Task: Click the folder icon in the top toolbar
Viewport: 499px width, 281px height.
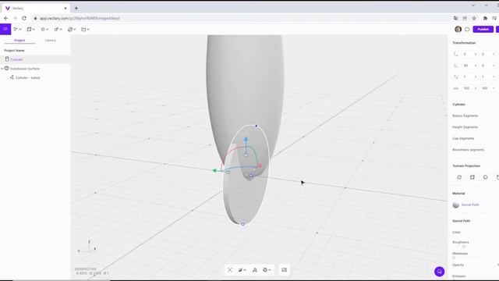Action: point(83,30)
